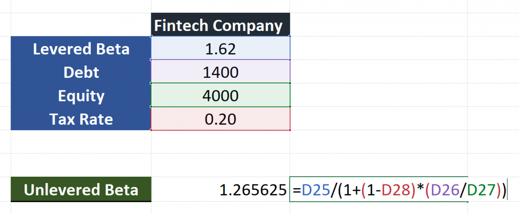The height and width of the screenshot is (214, 519).
Task: Click the Tax Rate value 0.20
Action: (x=220, y=119)
